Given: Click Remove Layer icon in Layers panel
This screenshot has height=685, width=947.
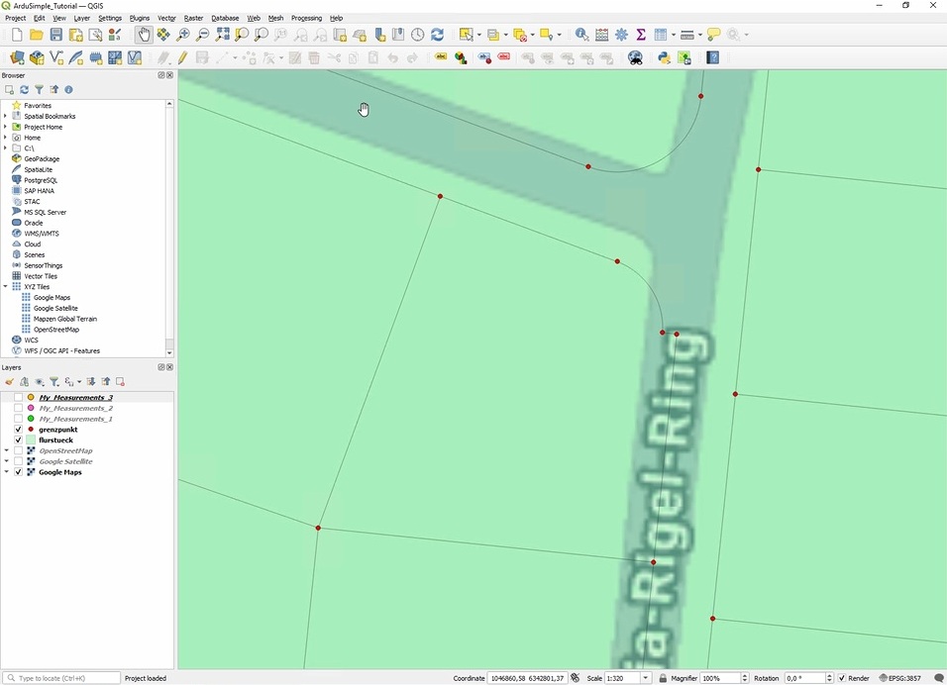Looking at the screenshot, I should 120,381.
